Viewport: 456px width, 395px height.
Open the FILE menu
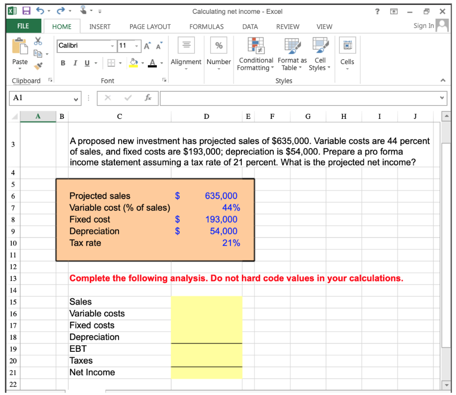(23, 26)
